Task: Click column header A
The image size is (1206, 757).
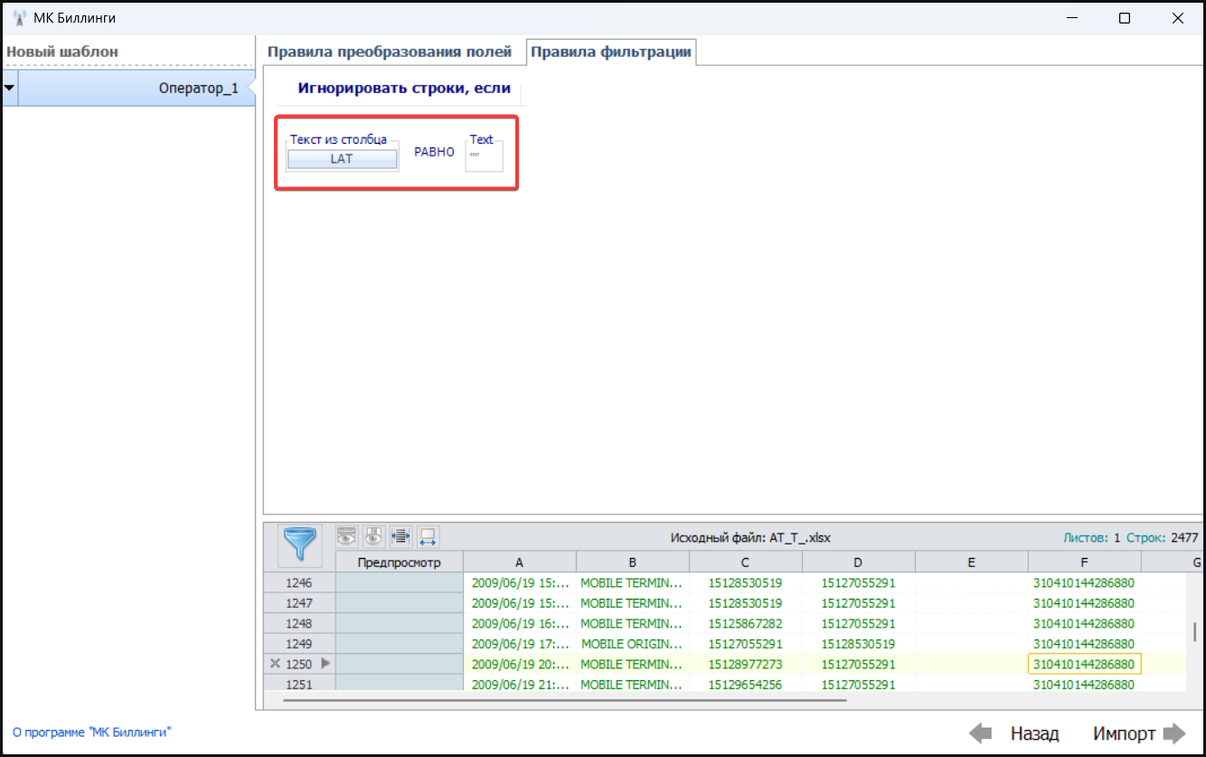Action: coord(519,563)
